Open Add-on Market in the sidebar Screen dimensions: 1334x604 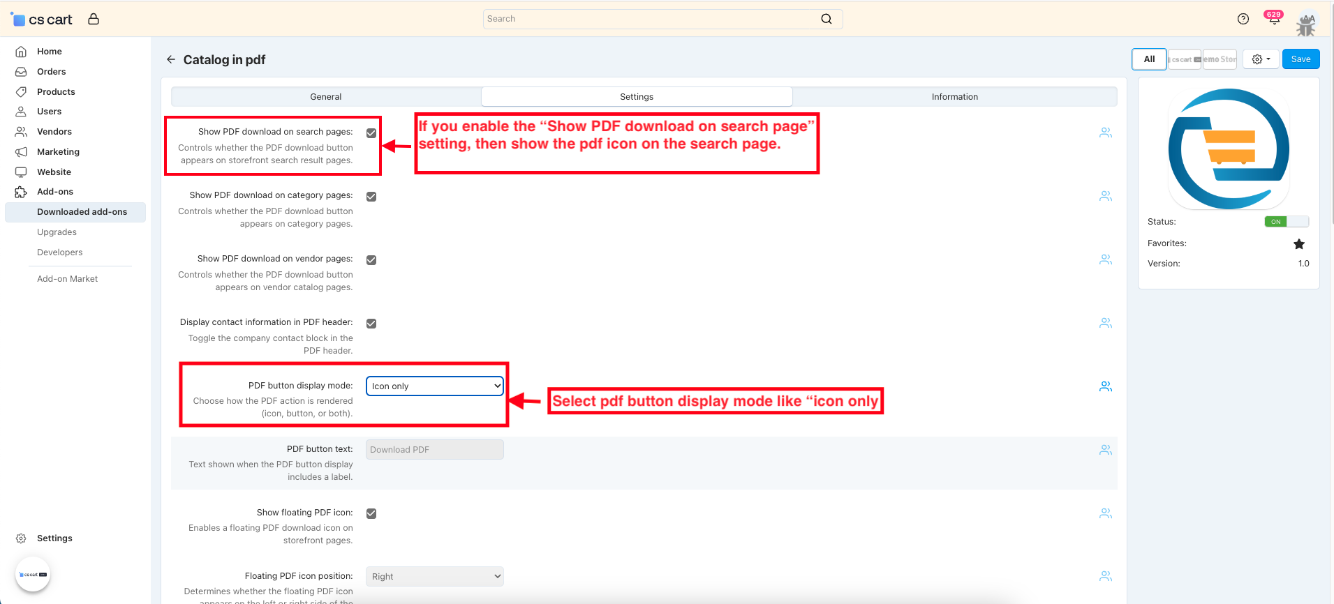[x=67, y=279]
